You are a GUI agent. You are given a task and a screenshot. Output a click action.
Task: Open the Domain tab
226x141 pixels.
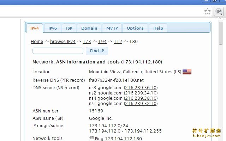pos(89,28)
